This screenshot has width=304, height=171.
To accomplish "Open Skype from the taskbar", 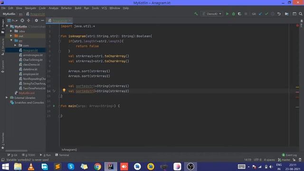I will (71, 167).
